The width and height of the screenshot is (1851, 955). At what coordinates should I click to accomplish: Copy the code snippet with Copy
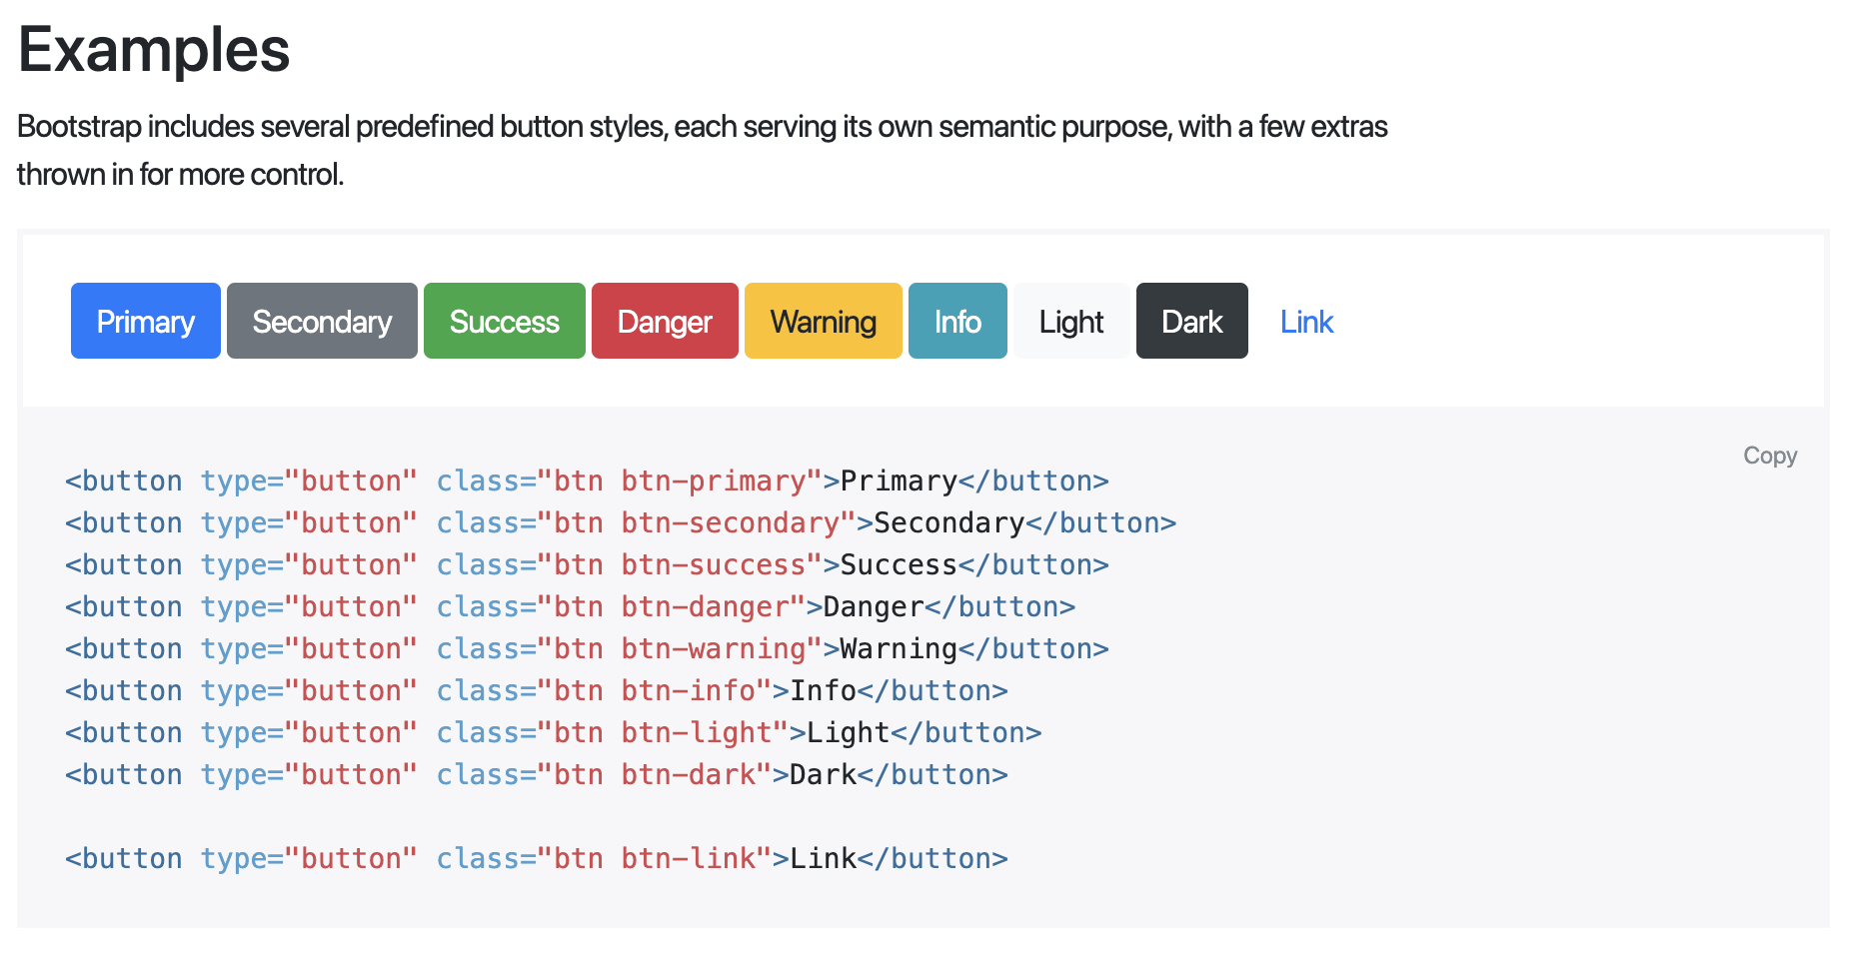1769,456
